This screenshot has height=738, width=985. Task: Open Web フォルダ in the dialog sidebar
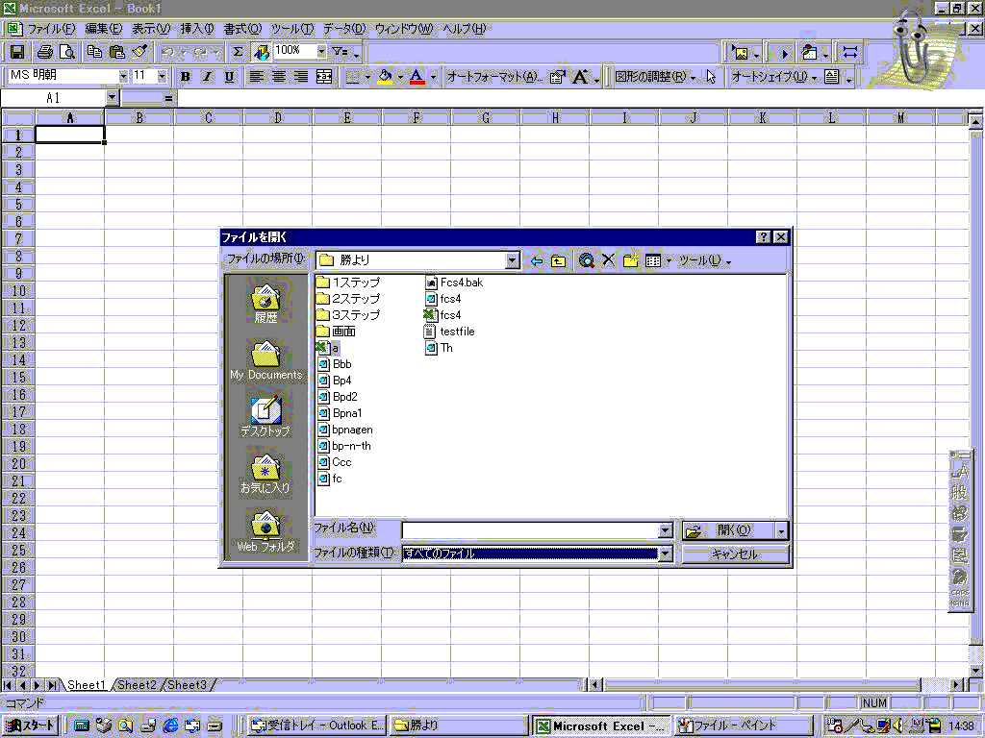[x=265, y=530]
